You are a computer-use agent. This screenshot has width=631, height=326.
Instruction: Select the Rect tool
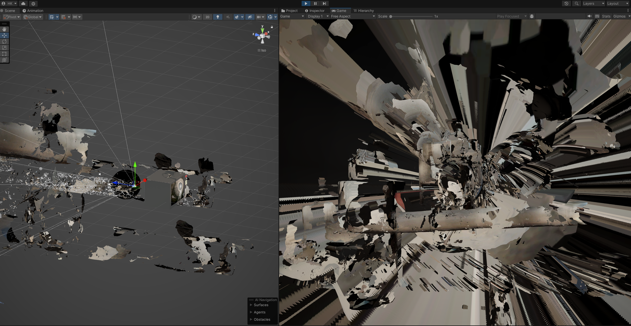coord(4,54)
